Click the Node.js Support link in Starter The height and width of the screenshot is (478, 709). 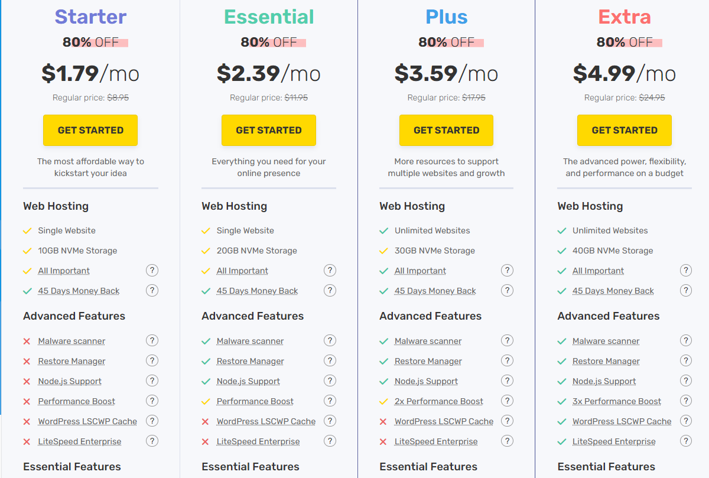(x=69, y=381)
